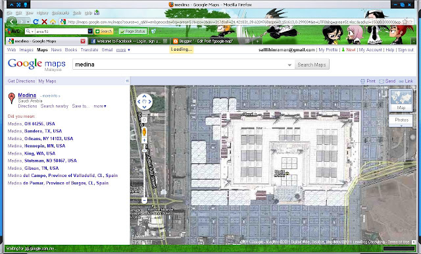Open the back/forward history dropdown
The width and height of the screenshot is (421, 254).
(28, 22)
